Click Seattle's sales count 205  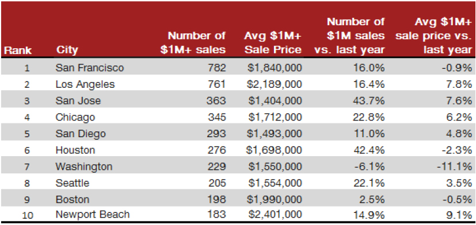coord(216,183)
